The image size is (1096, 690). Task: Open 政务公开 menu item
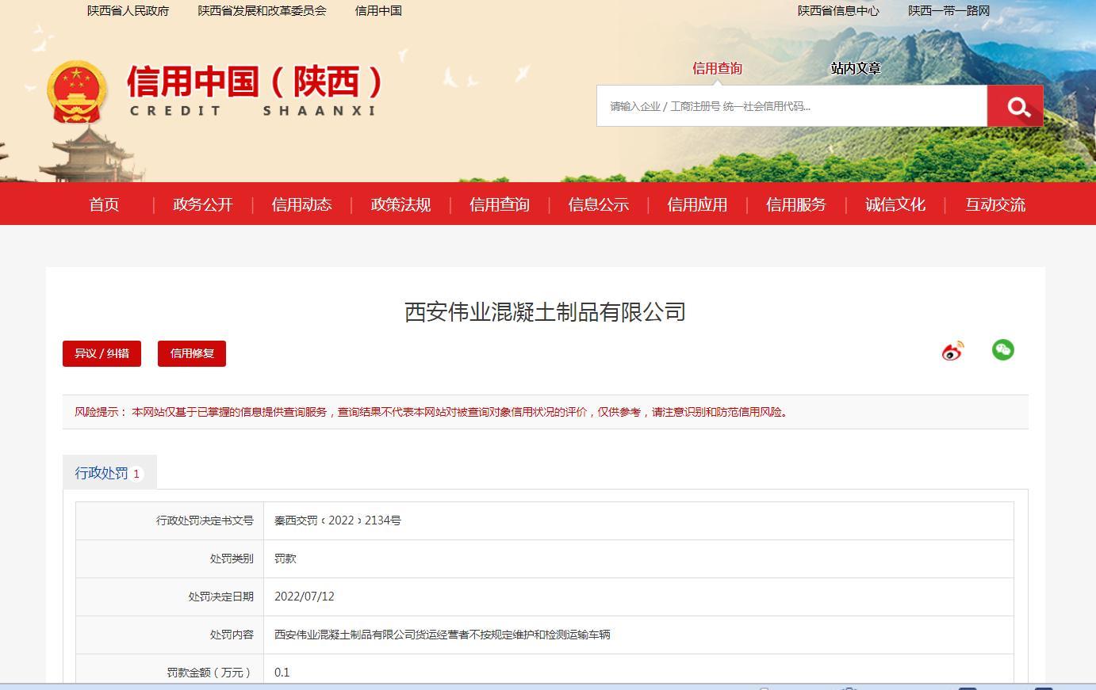(x=203, y=204)
